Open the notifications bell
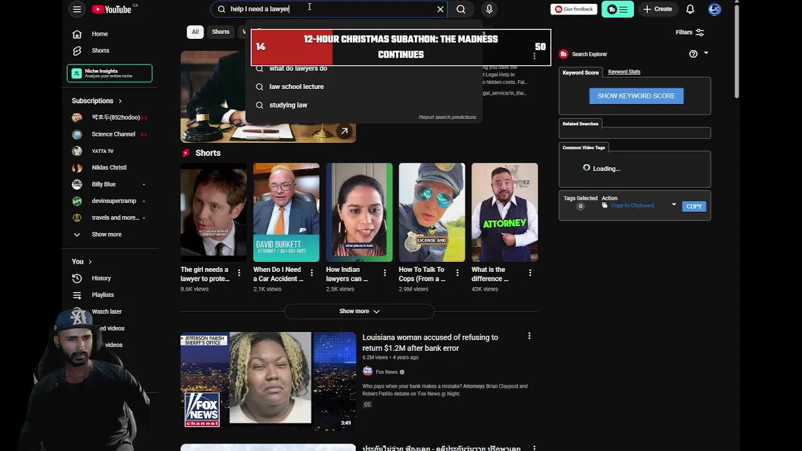The image size is (802, 451). click(x=690, y=9)
